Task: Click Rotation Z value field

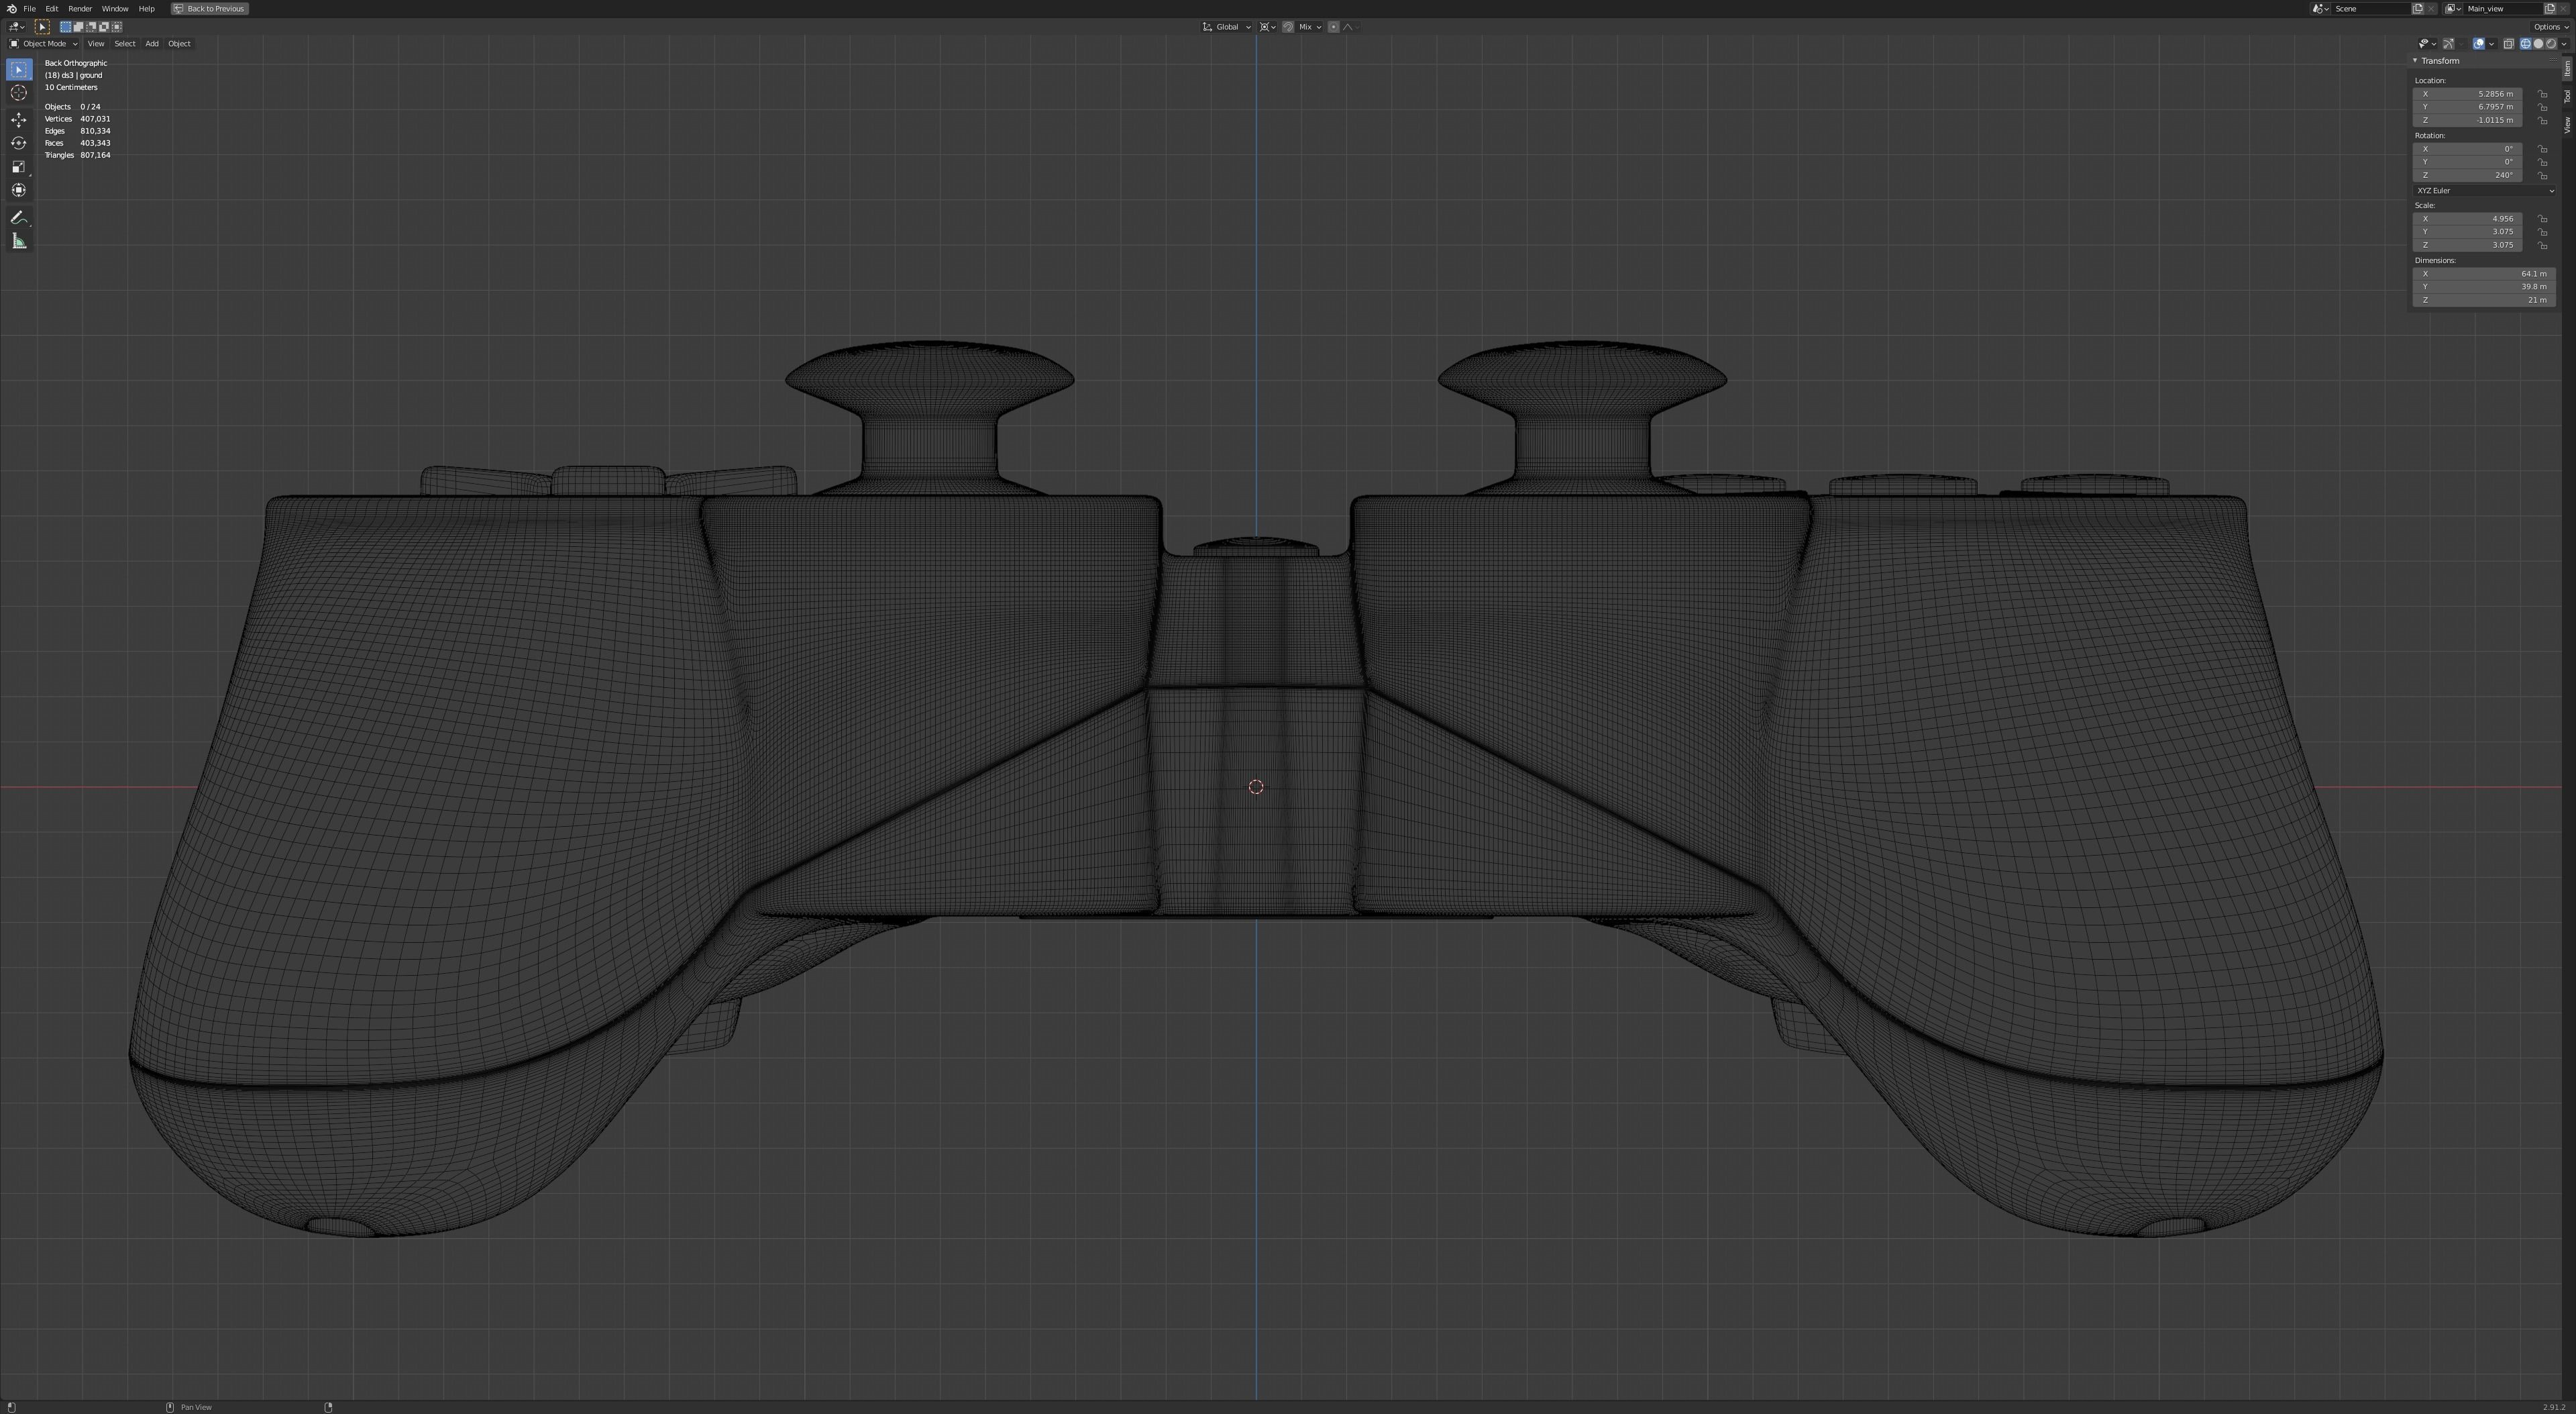Action: pos(2467,175)
